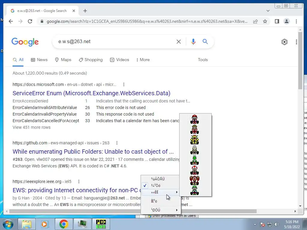The image size is (307, 230).
Task: Toggle the checked menu item ¾²Òô
Action: [161, 185]
